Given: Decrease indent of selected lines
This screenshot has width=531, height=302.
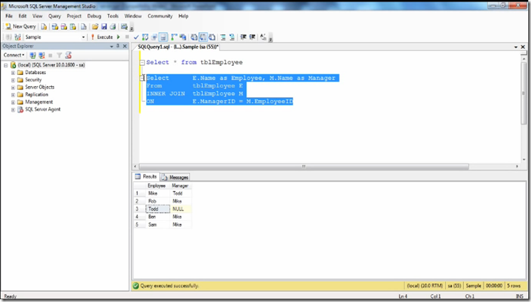Looking at the screenshot, I should click(x=243, y=37).
